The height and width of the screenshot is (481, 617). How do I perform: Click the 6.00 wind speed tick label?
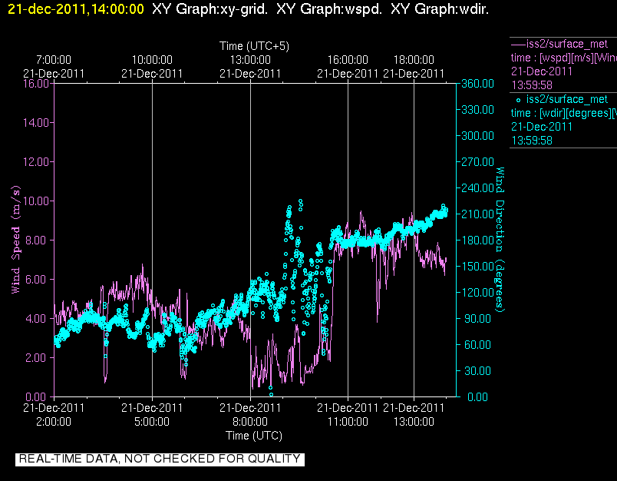(x=36, y=280)
